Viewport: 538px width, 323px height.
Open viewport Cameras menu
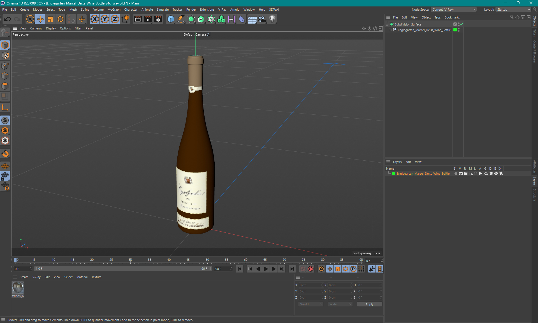pos(36,28)
